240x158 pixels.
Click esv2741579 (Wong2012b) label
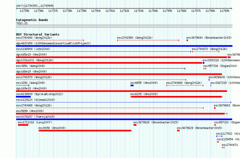click(34, 77)
